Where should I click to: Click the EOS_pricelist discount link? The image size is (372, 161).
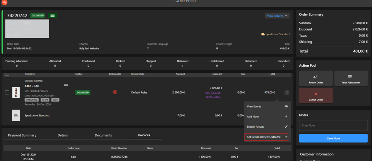[x=213, y=93]
